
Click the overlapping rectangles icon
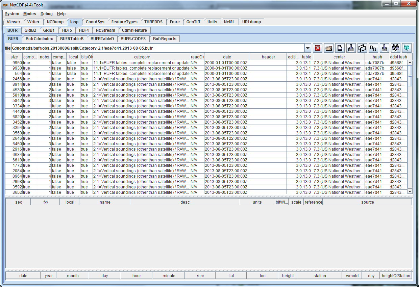coord(362,48)
